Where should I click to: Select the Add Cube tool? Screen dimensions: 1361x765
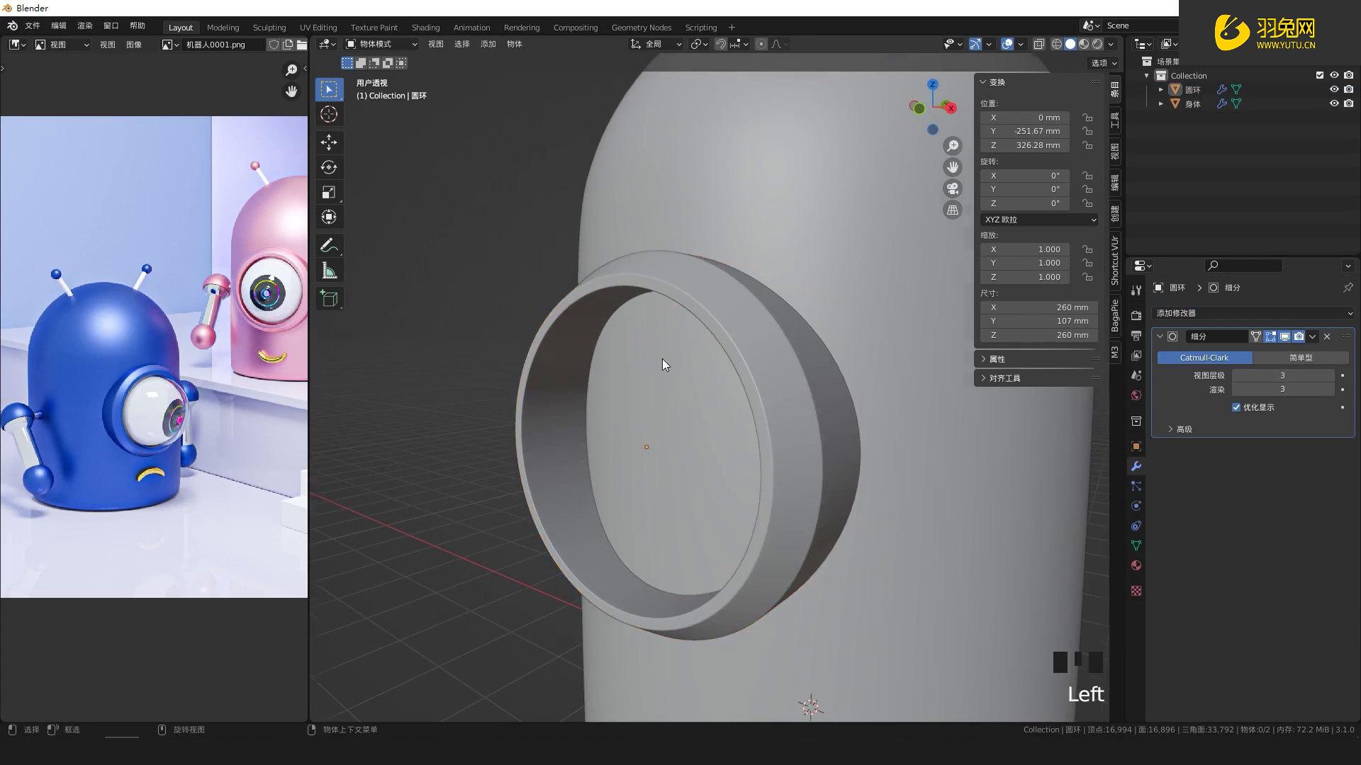tap(329, 298)
